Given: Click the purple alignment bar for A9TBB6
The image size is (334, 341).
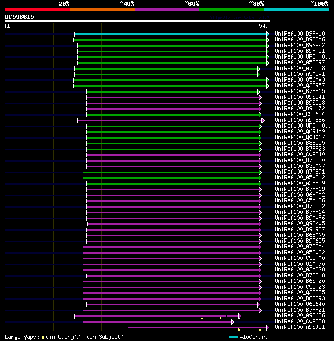Looking at the screenshot, I should coord(170,120).
